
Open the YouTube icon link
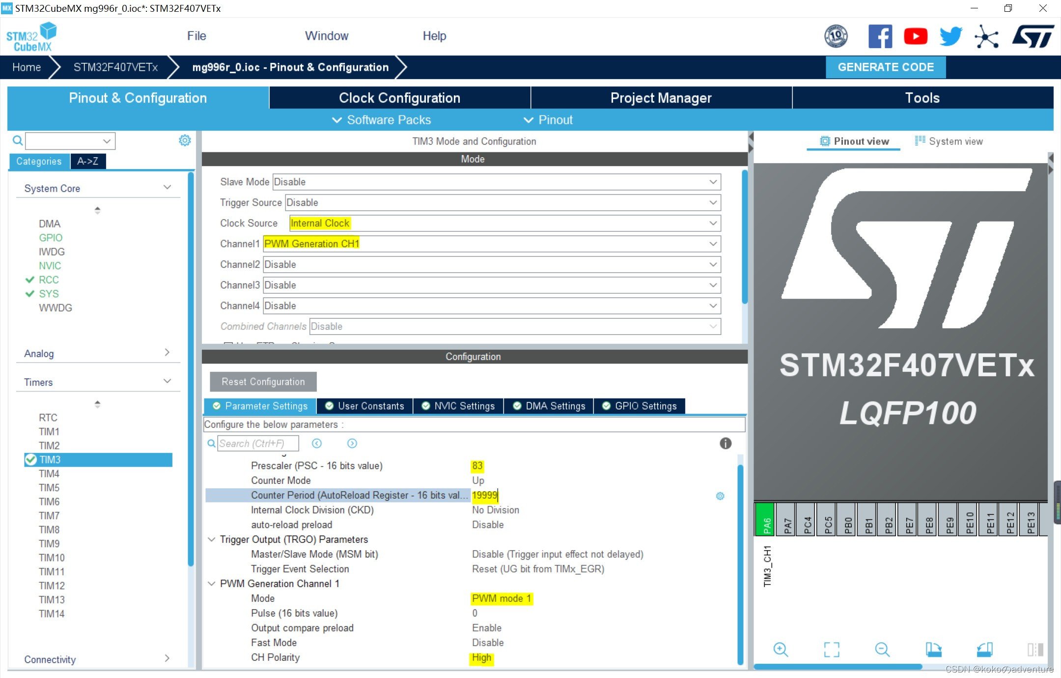[915, 36]
